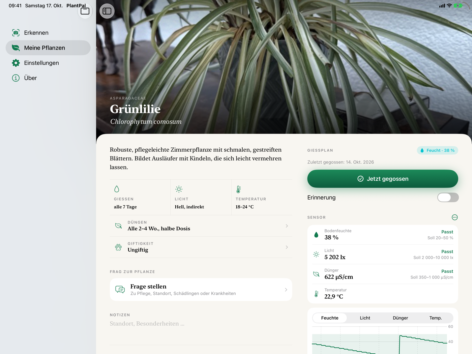This screenshot has height=354, width=472.
Task: Click the Giftigkeit paw icon
Action: [118, 247]
